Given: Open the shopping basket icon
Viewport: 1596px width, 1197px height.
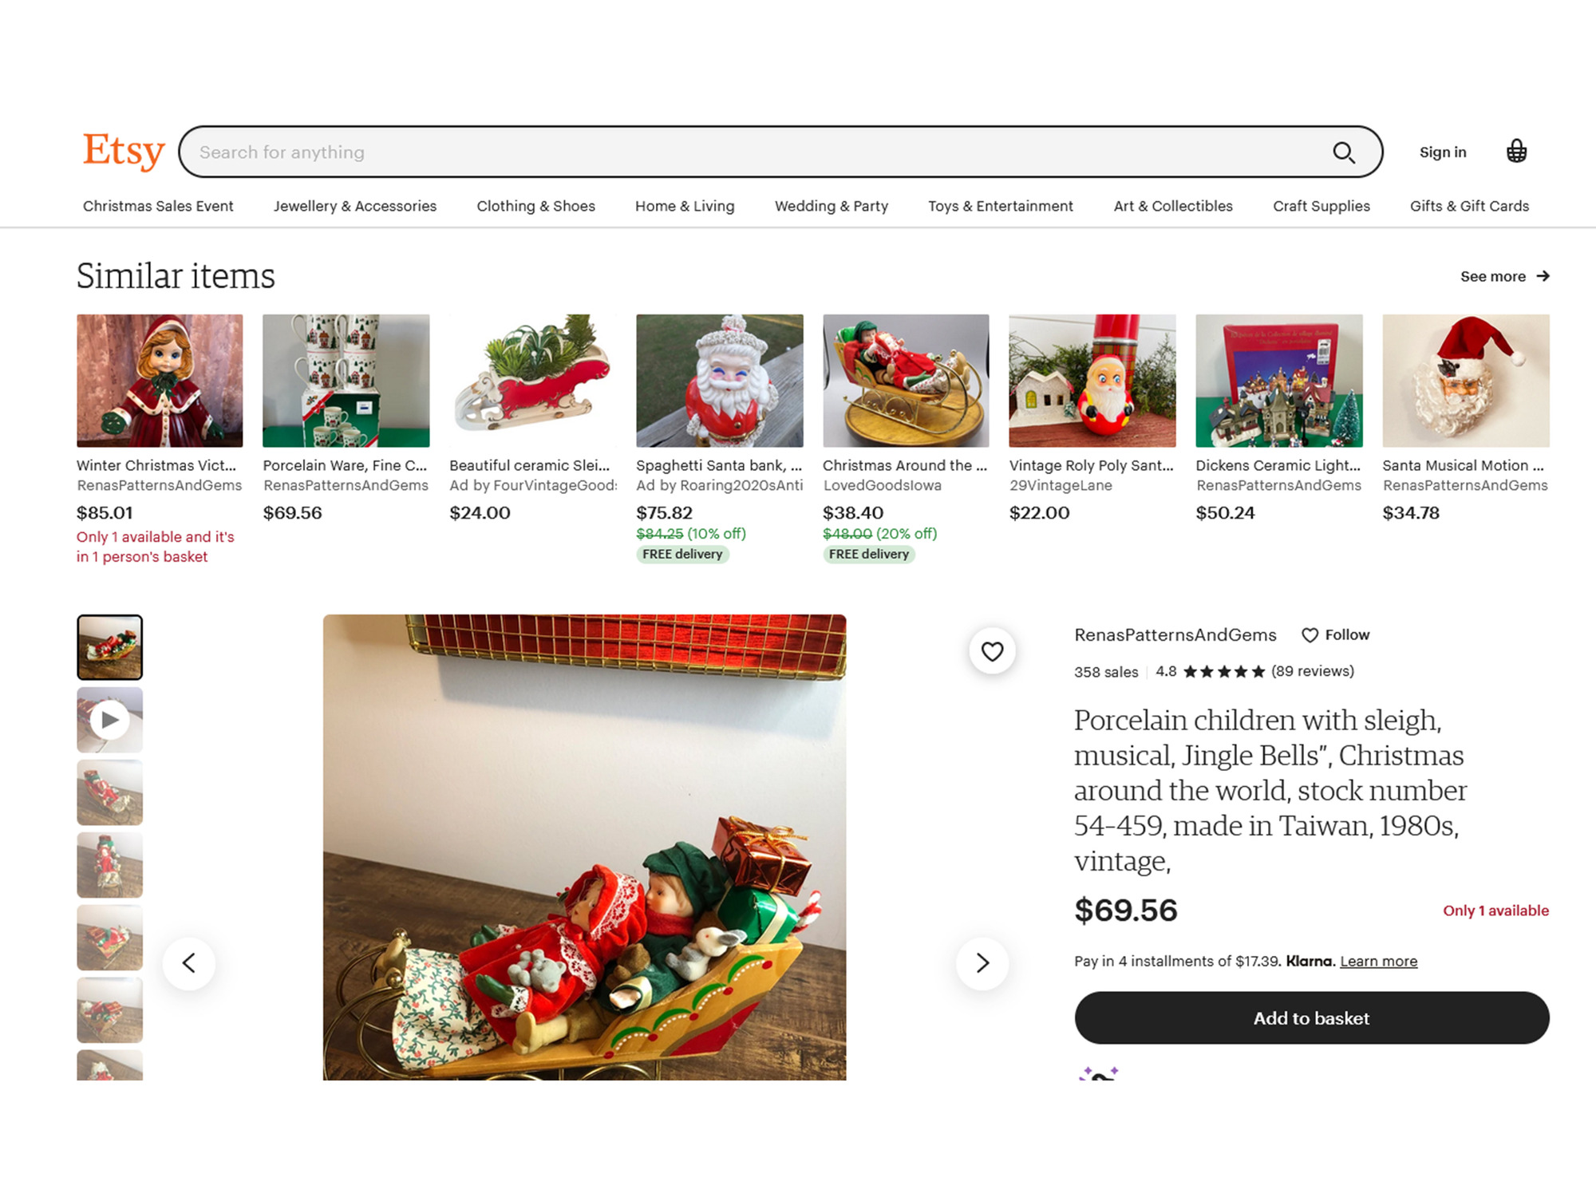Looking at the screenshot, I should click(1516, 152).
